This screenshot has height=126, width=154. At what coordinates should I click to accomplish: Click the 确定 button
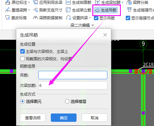(64, 118)
